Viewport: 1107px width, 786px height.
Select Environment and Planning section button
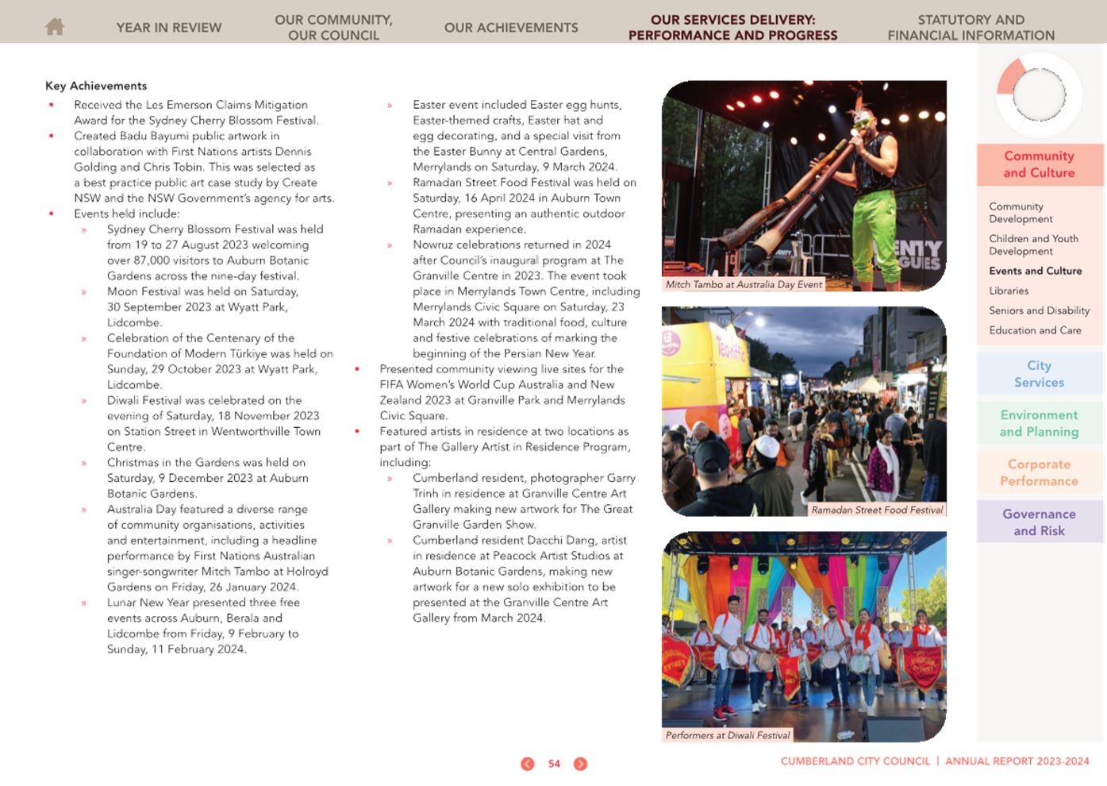click(1040, 423)
